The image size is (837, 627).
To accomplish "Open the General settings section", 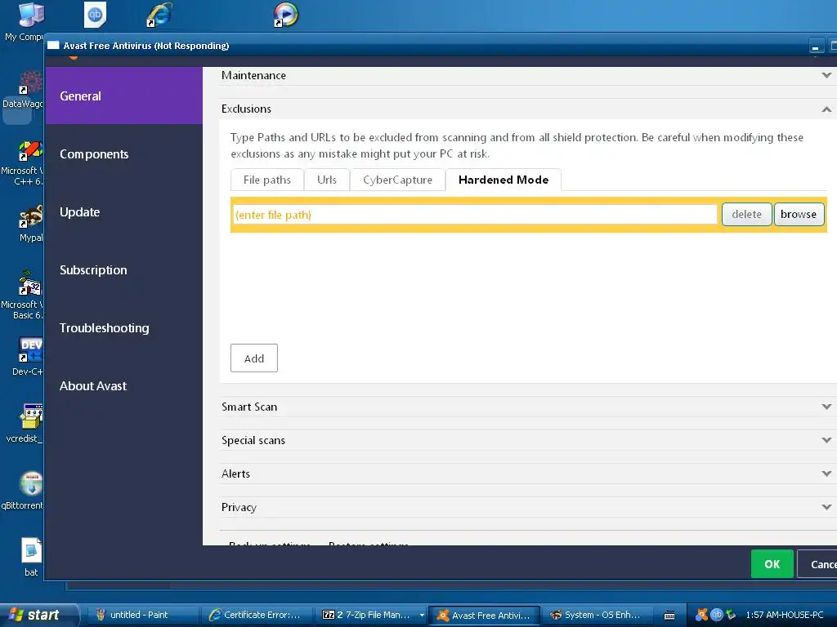I will [124, 96].
